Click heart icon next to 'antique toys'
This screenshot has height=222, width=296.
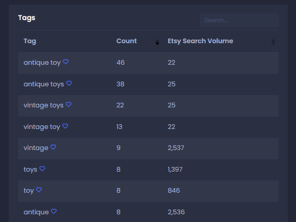tap(69, 83)
